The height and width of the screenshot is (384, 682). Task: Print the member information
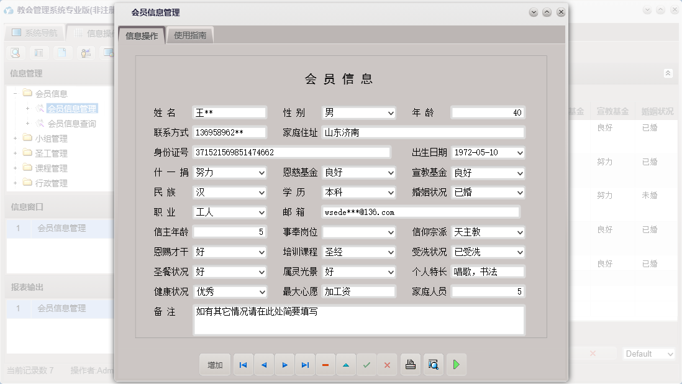click(410, 365)
